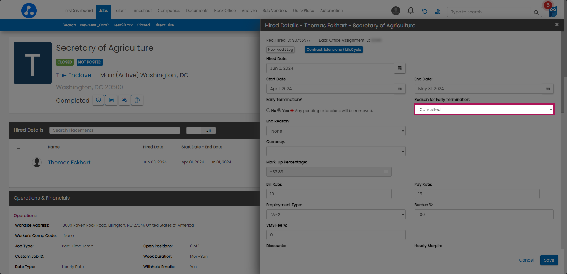Screen dimensions: 567x274
Task: Click the recent history icon
Action: [x=424, y=12]
